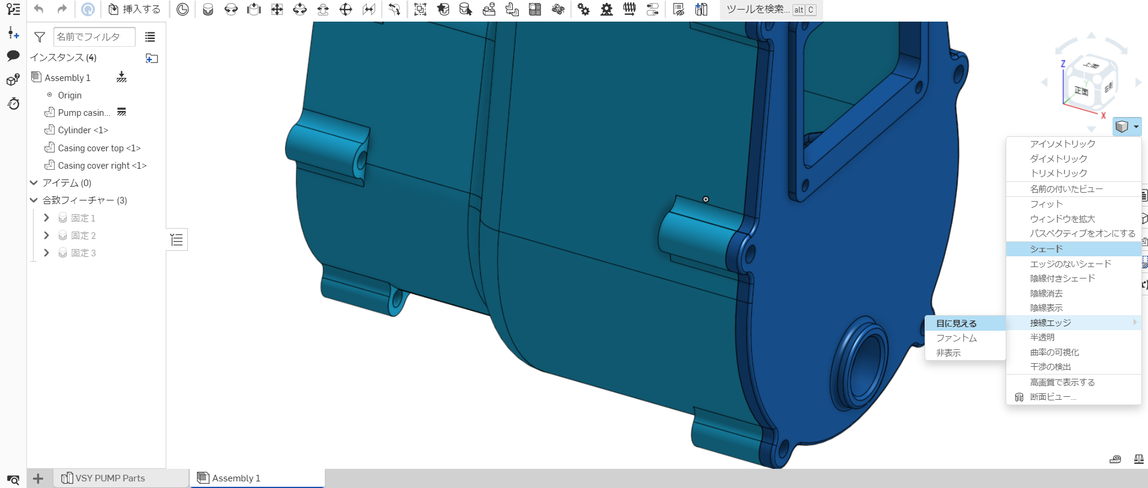The width and height of the screenshot is (1148, 488).
Task: Open 断面ビュー from the view menu
Action: click(1053, 397)
